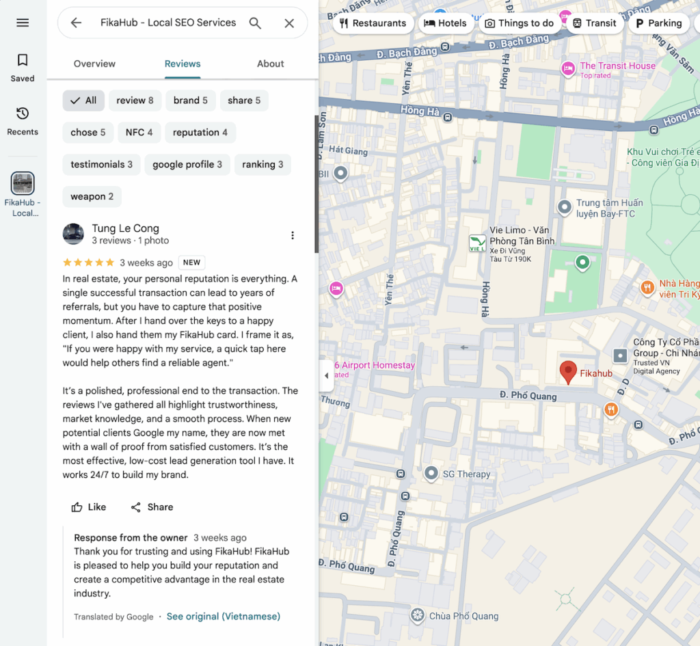Click the grey marker near Hát Giang
The width and height of the screenshot is (700, 646).
340,173
